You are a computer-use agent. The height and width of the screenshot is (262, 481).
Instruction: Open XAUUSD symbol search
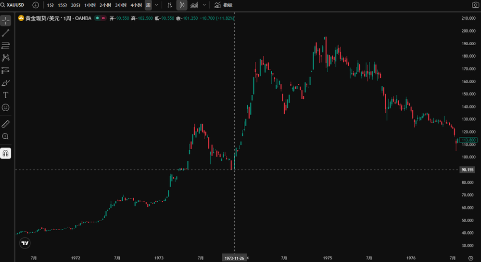13,5
